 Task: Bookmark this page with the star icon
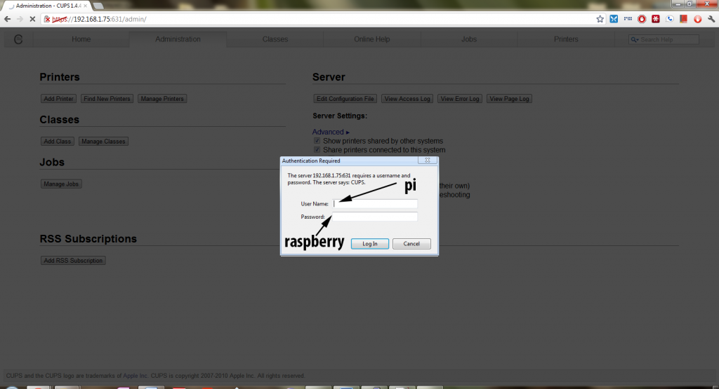[x=600, y=19]
